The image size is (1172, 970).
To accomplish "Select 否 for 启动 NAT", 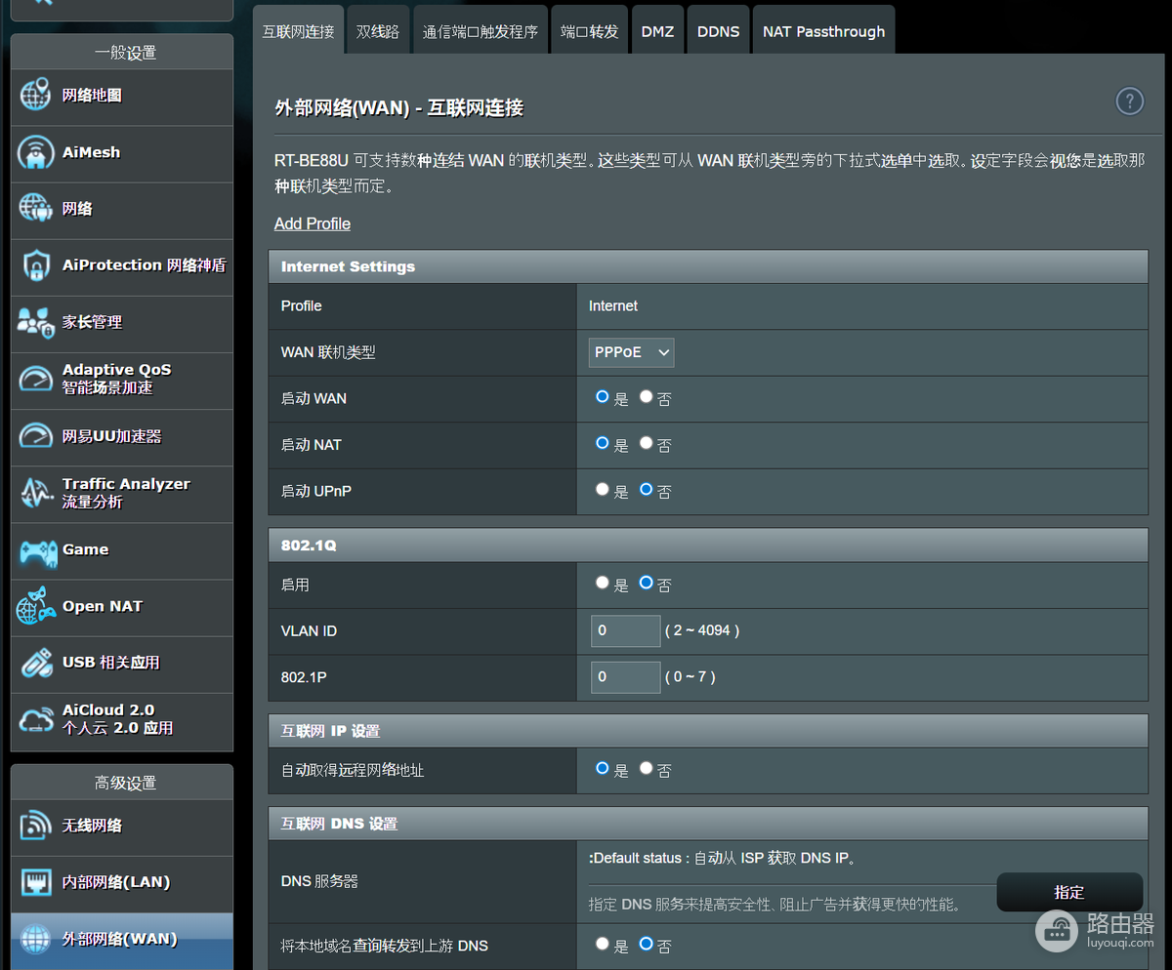I will point(646,443).
